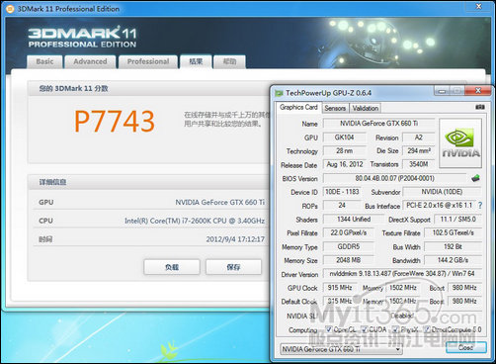
Task: Click the Release Date field Aug 16, 2012
Action: [345, 164]
